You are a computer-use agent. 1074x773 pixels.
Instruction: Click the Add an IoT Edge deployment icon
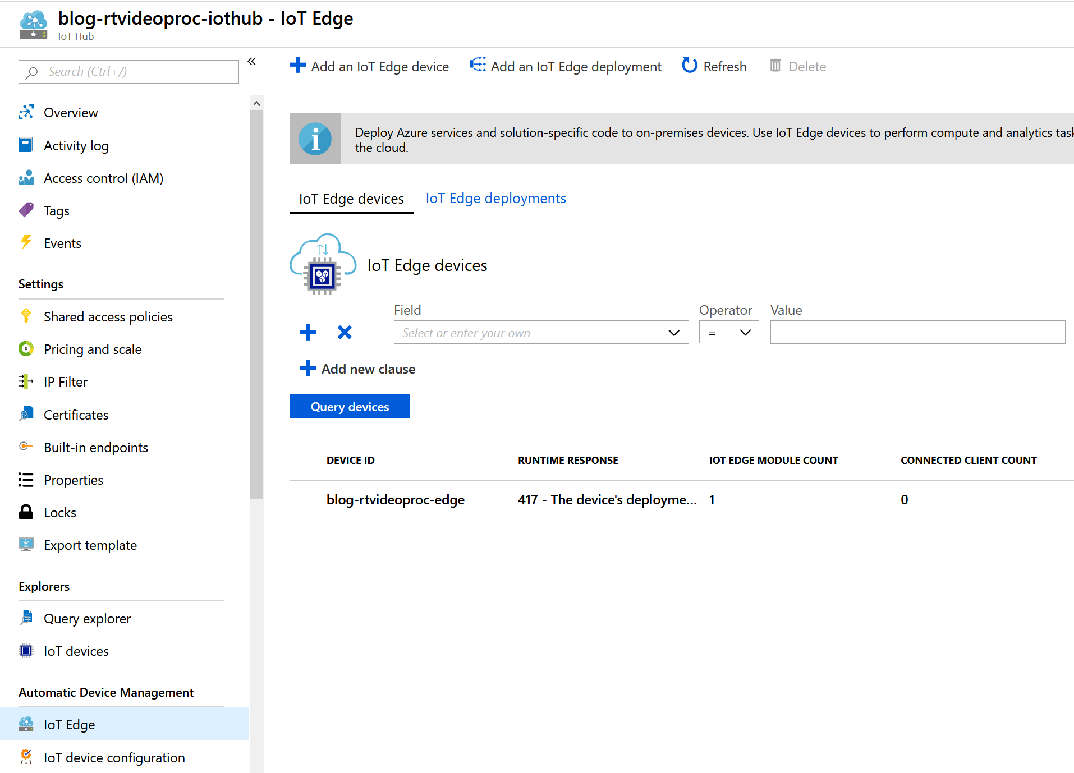coord(478,65)
